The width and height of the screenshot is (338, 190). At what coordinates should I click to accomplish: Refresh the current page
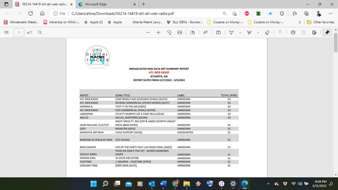point(31,13)
